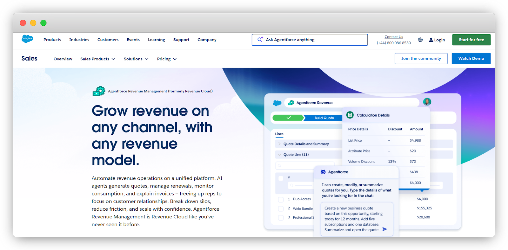Go to the Sales Overview tab
508x250 pixels.
pyautogui.click(x=63, y=59)
